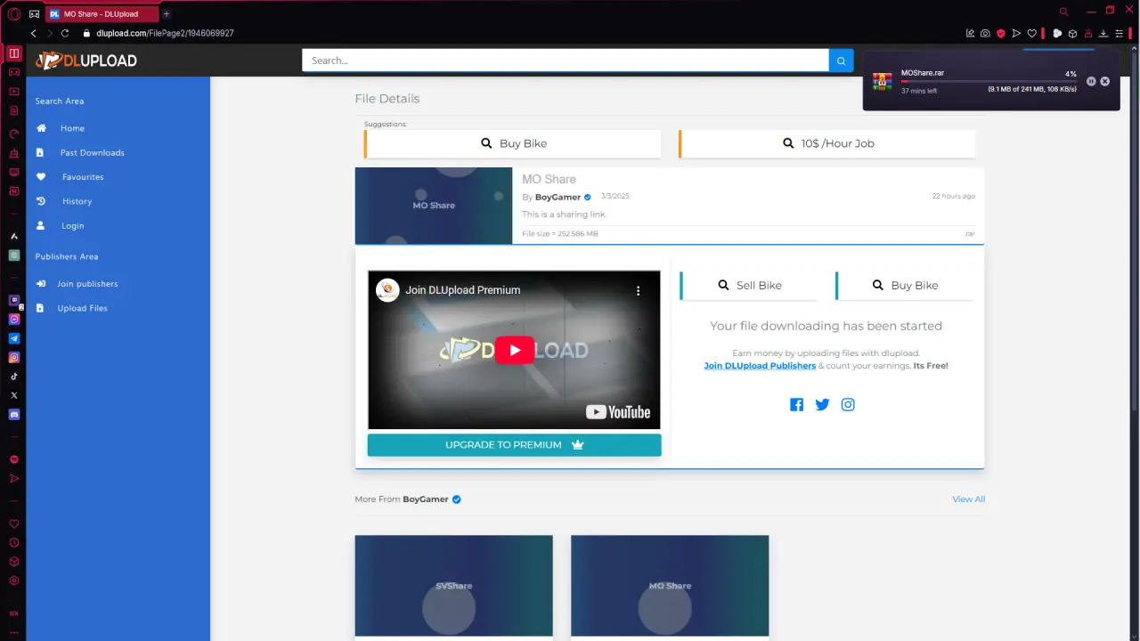
Task: Select the MO Share - DLUpload tab
Action: (x=102, y=13)
